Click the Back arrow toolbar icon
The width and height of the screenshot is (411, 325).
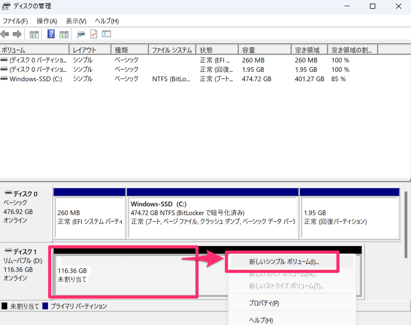[5, 34]
